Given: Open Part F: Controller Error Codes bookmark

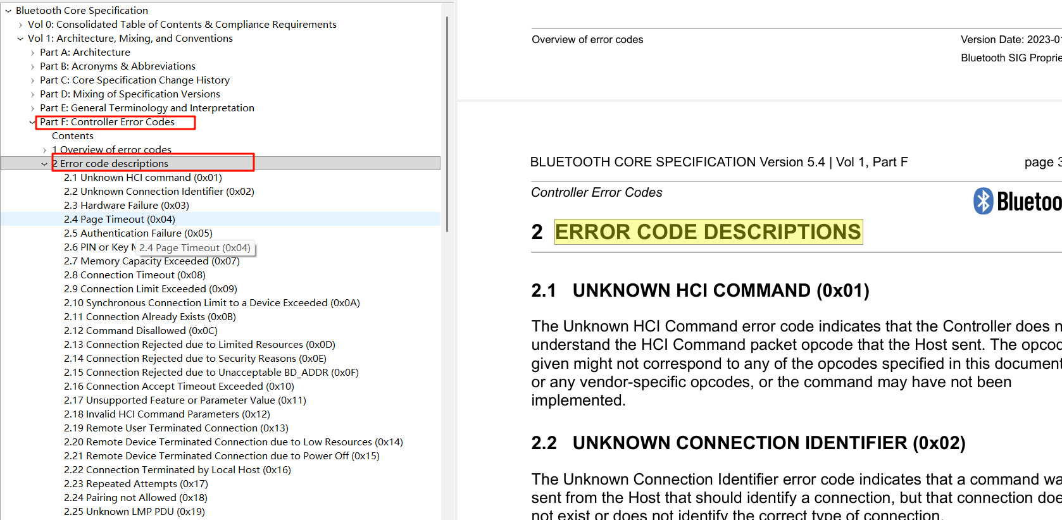Looking at the screenshot, I should 107,122.
